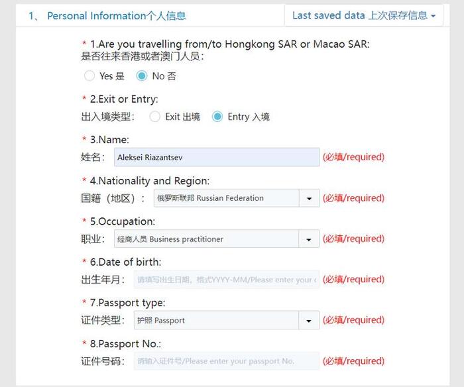464x387 pixels.
Task: Click the "Entry 入境" label text
Action: click(249, 117)
